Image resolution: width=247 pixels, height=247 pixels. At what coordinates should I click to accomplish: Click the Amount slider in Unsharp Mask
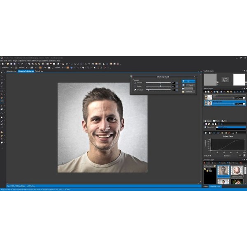(158, 83)
